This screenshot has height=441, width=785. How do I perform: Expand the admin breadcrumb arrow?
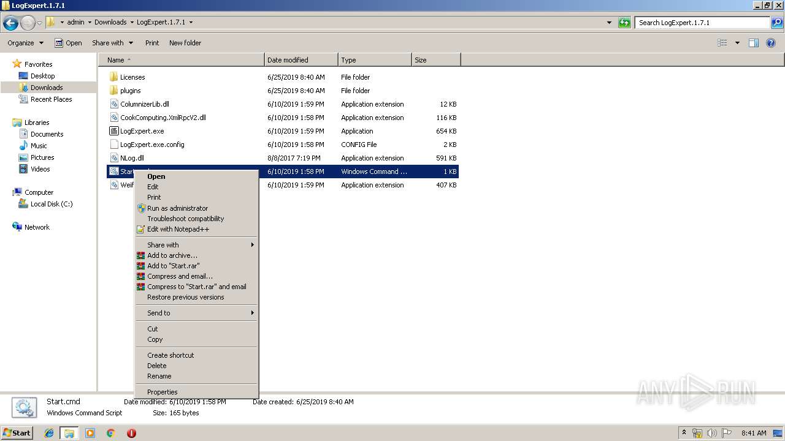(x=90, y=22)
